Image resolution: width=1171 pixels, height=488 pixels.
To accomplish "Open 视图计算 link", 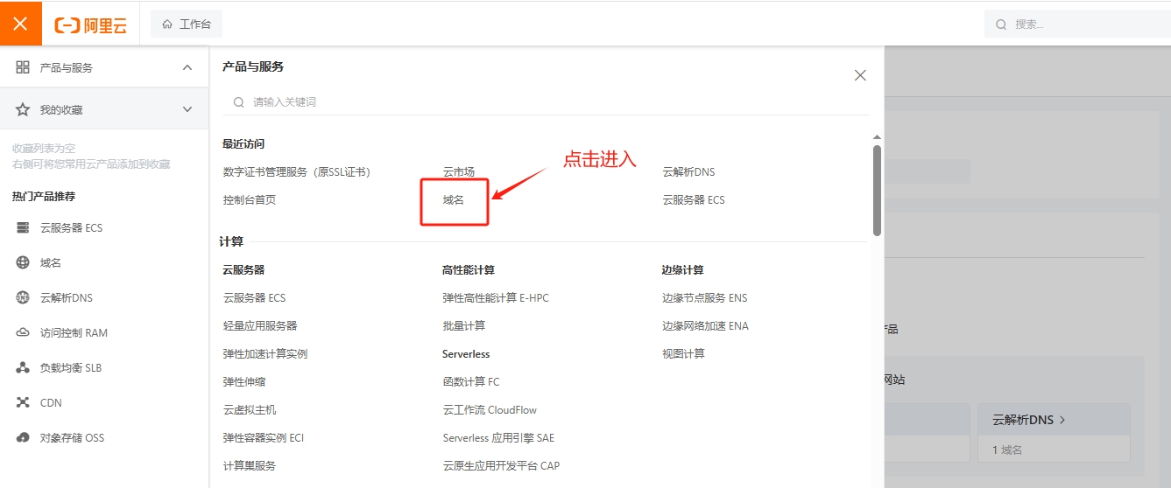I will tap(684, 353).
